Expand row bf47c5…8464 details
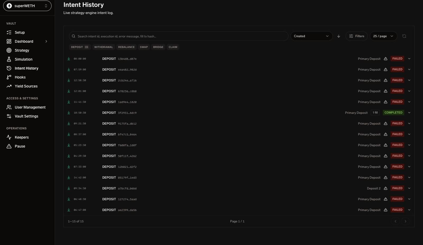 pyautogui.click(x=409, y=134)
